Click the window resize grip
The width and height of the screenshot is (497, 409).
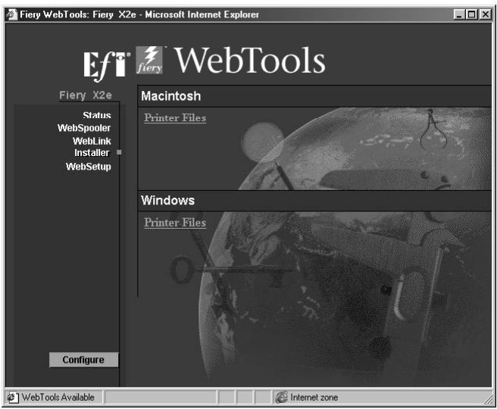tap(487, 398)
